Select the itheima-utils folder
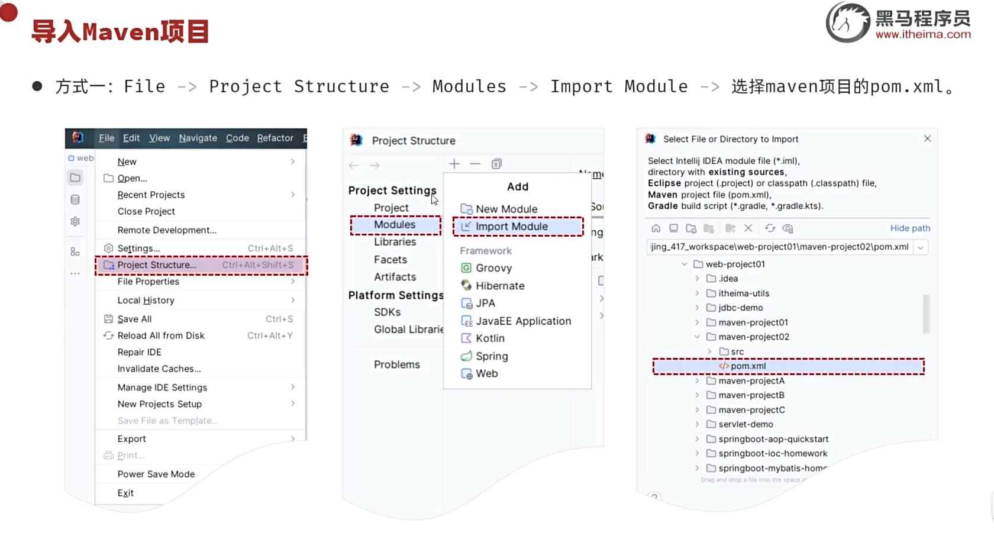The width and height of the screenshot is (994, 536). (x=744, y=293)
